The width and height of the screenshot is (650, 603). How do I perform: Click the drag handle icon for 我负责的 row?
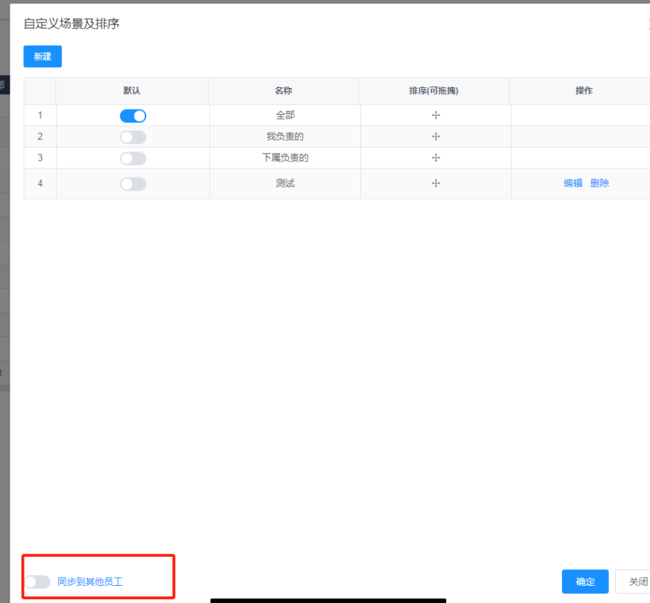pyautogui.click(x=435, y=137)
